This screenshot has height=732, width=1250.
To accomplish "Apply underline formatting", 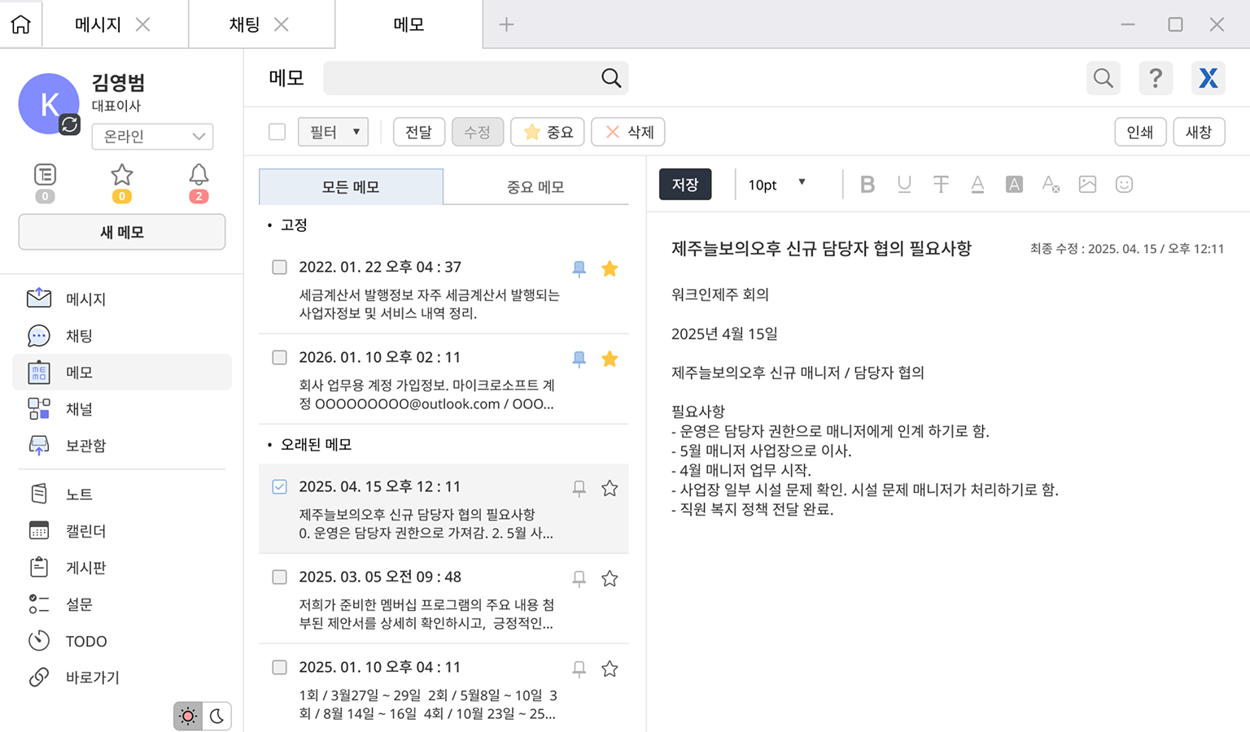I will tap(904, 184).
